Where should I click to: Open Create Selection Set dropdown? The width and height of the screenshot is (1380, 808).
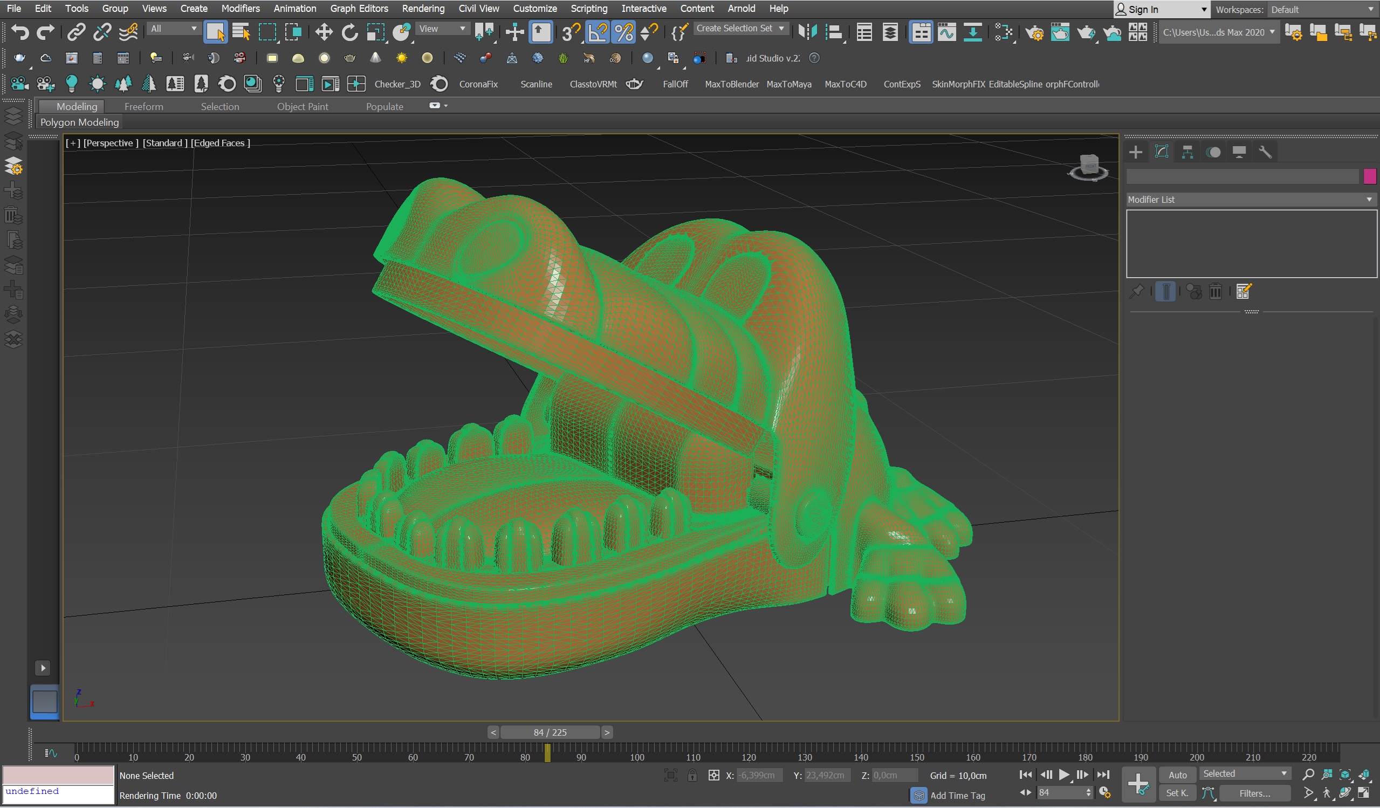pos(740,29)
